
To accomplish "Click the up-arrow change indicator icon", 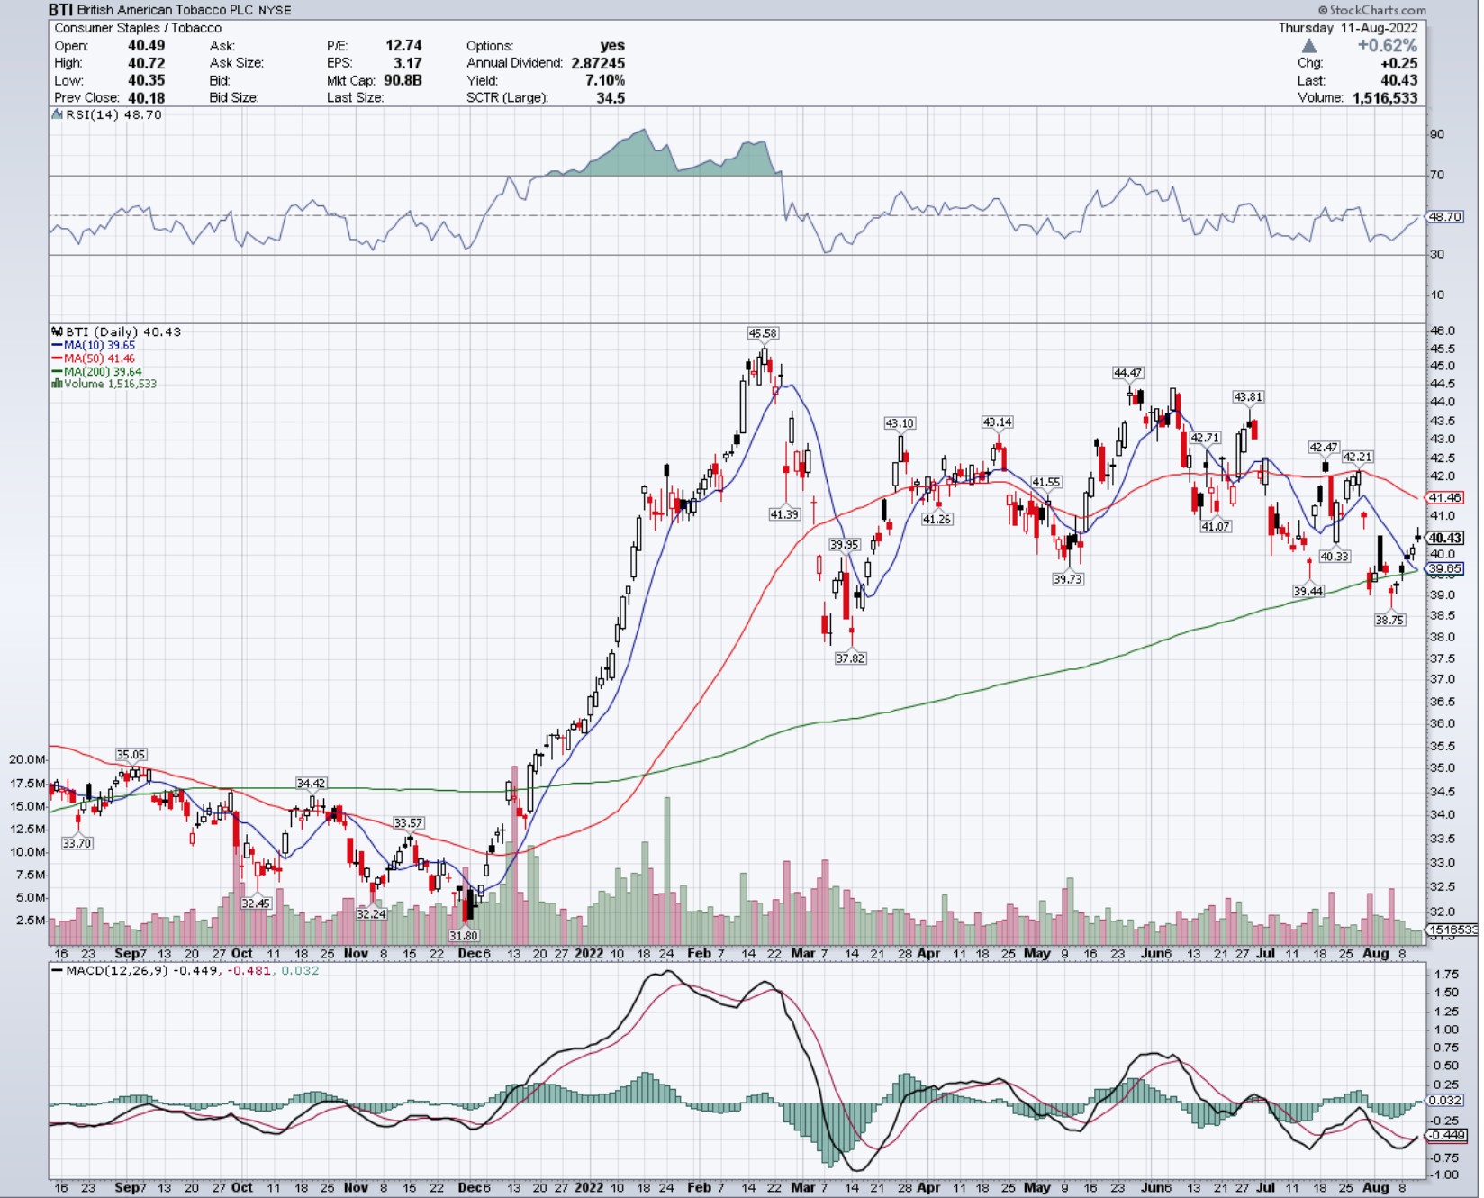I will 1309,46.
